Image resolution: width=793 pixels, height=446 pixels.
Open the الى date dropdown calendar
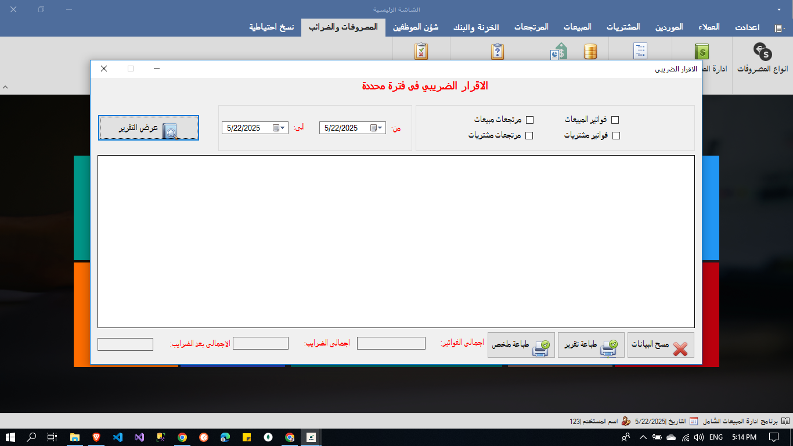click(283, 128)
